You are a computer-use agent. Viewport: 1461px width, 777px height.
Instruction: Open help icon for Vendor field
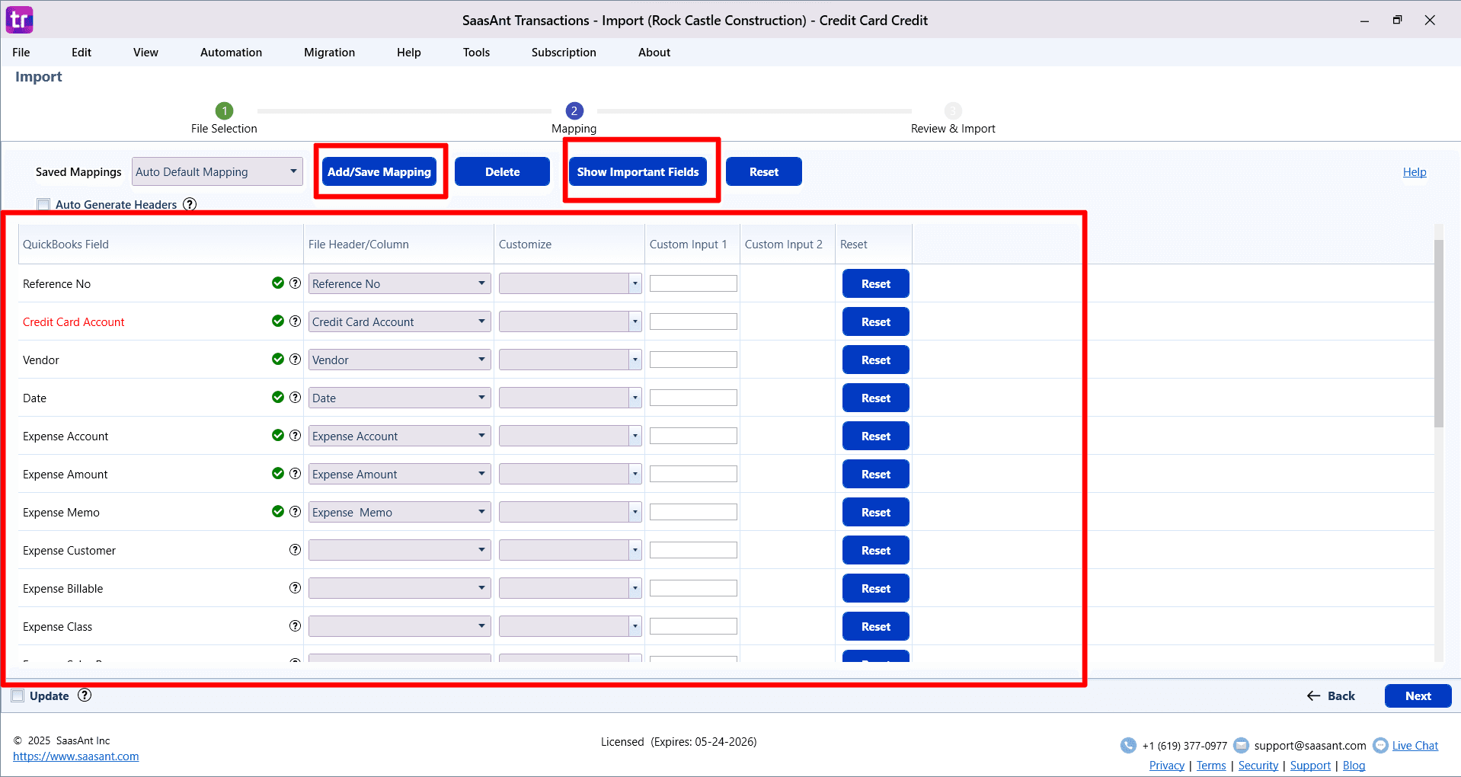click(x=295, y=360)
